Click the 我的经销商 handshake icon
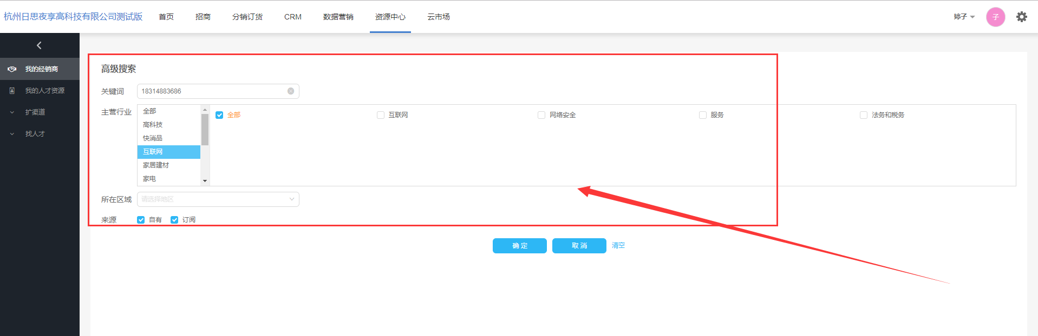The width and height of the screenshot is (1038, 336). (12, 69)
